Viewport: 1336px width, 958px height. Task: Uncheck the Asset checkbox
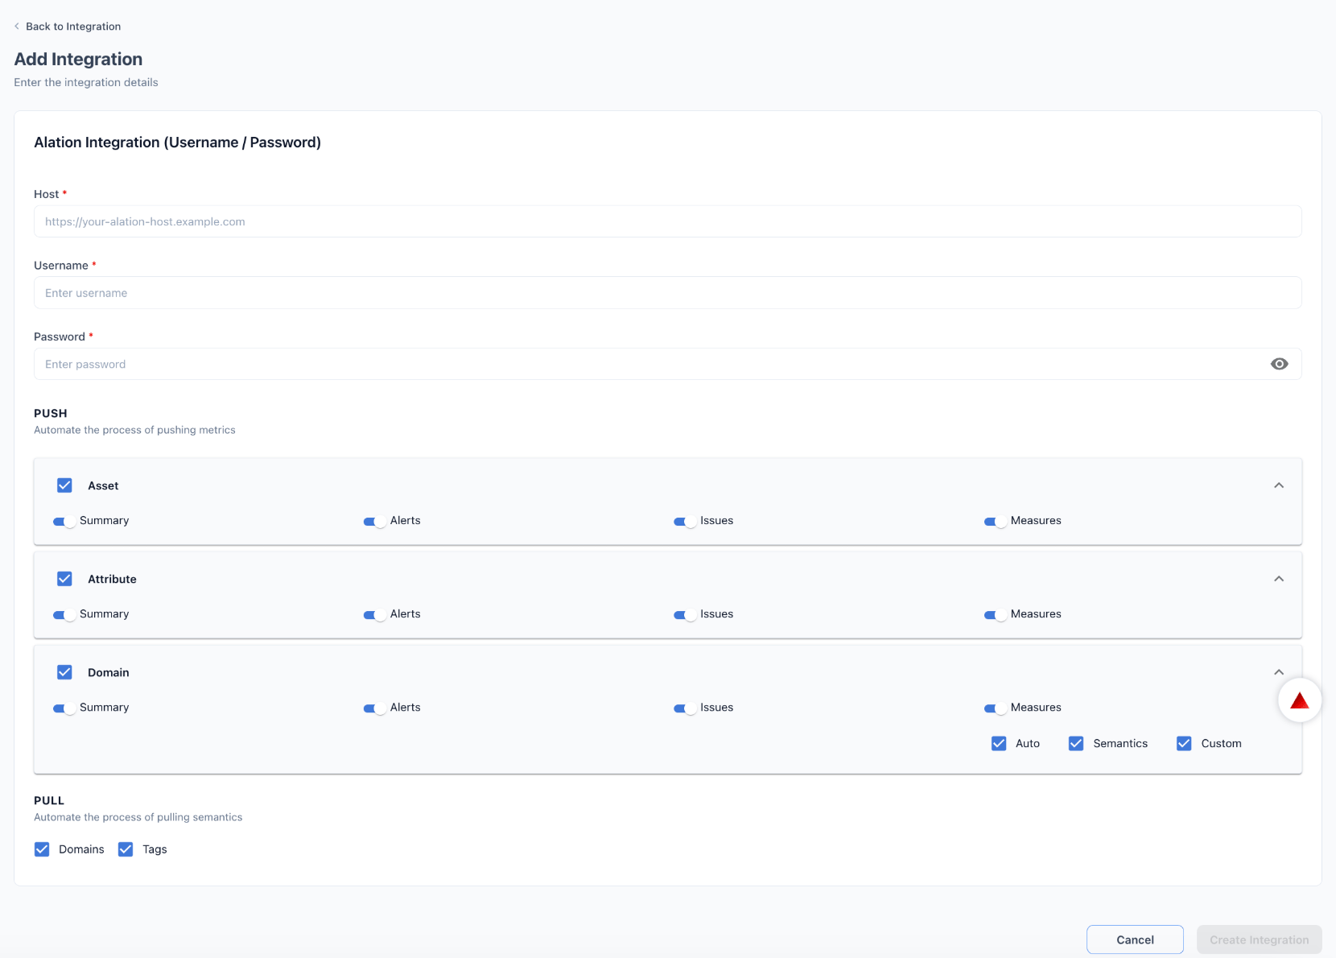tap(64, 485)
